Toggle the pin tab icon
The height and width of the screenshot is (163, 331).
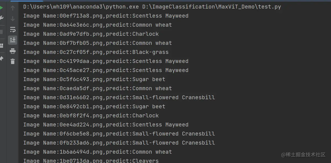[1, 59]
